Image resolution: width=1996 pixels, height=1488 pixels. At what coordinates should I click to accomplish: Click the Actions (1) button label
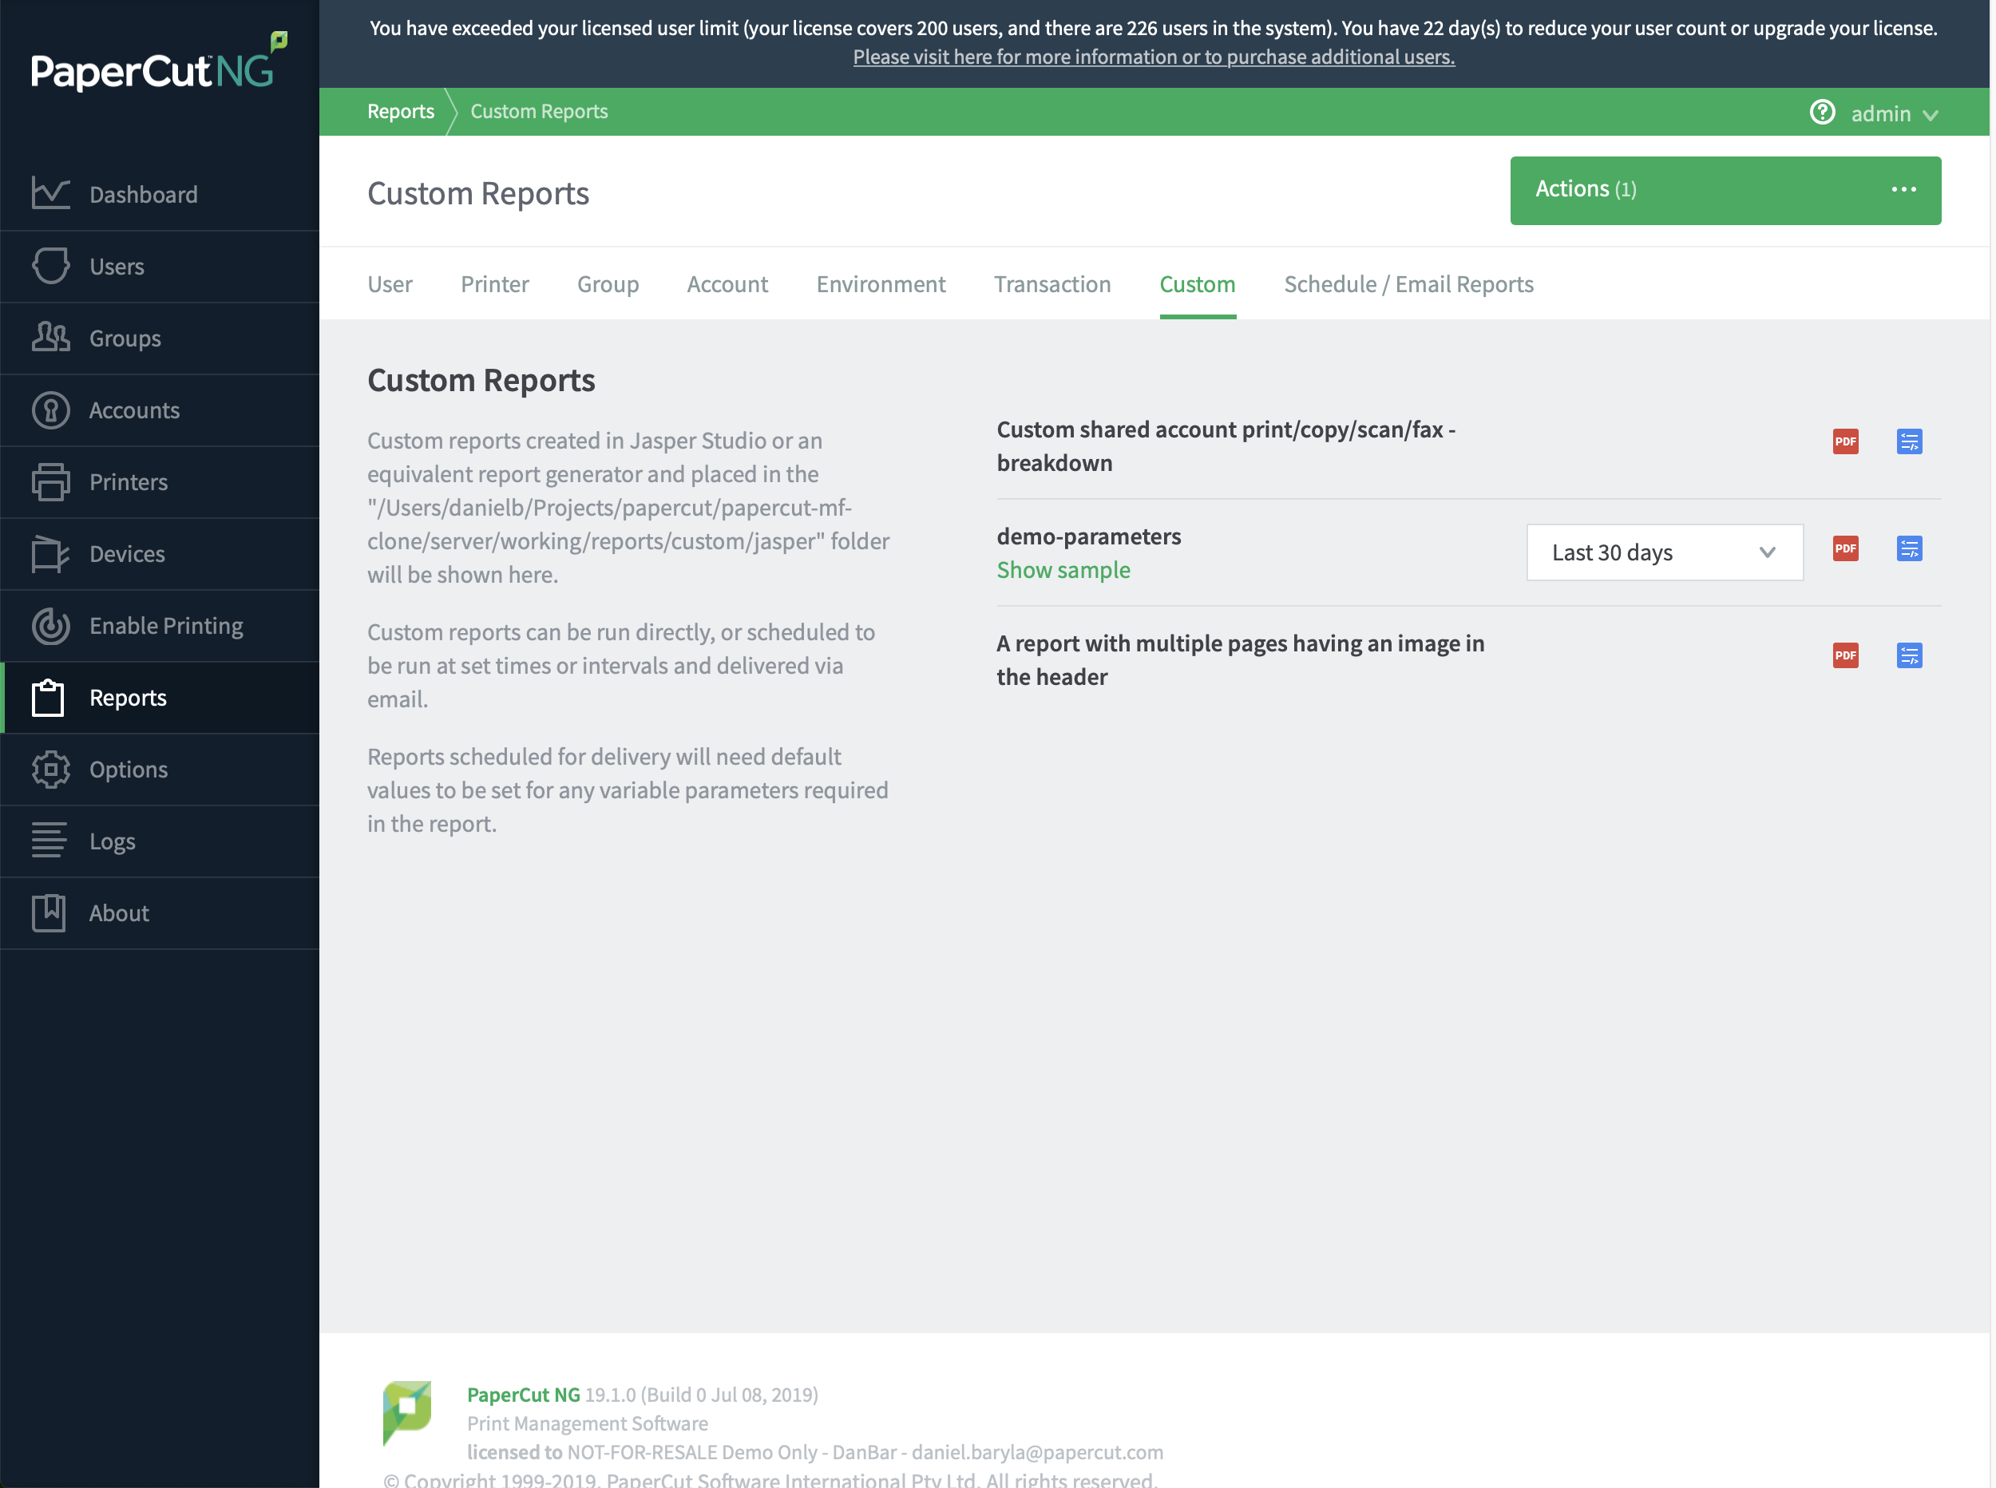tap(1586, 189)
